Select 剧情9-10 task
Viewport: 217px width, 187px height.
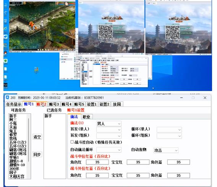tap(17, 165)
